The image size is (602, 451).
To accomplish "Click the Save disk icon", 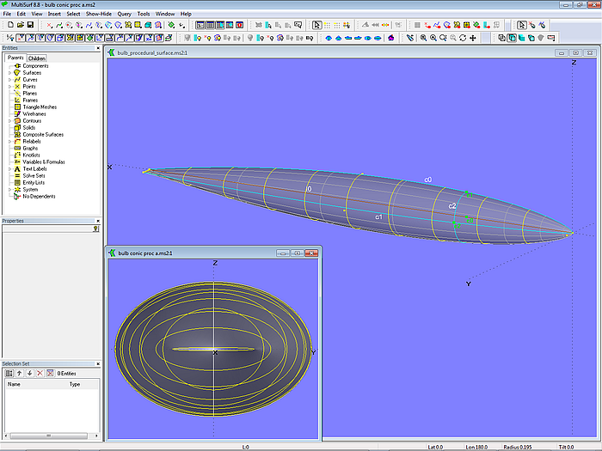I will point(28,25).
